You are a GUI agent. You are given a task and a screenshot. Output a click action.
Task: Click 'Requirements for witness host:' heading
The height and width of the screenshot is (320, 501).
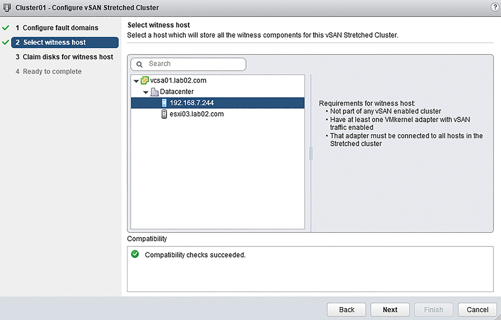(x=367, y=103)
